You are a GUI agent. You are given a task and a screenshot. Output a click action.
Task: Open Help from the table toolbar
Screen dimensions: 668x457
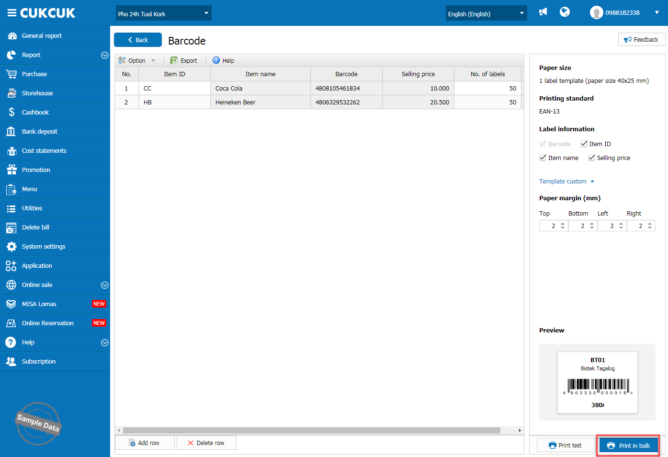coord(223,60)
